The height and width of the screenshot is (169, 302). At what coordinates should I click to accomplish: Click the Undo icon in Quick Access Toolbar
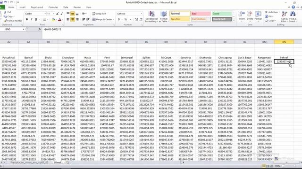tap(5, 2)
